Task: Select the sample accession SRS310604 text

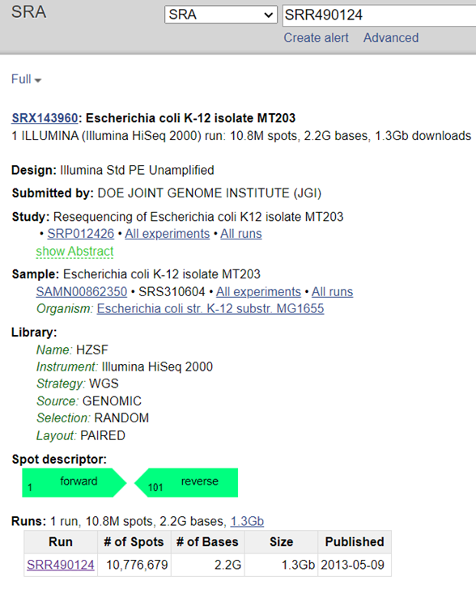Action: coord(172,292)
